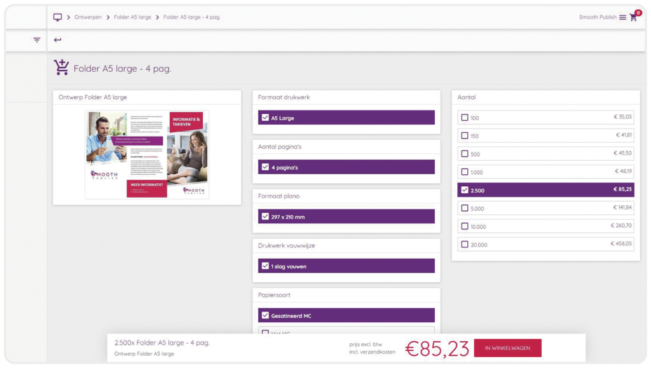Open Folder A5 large breadcrumb link
This screenshot has height=368, width=651.
132,17
